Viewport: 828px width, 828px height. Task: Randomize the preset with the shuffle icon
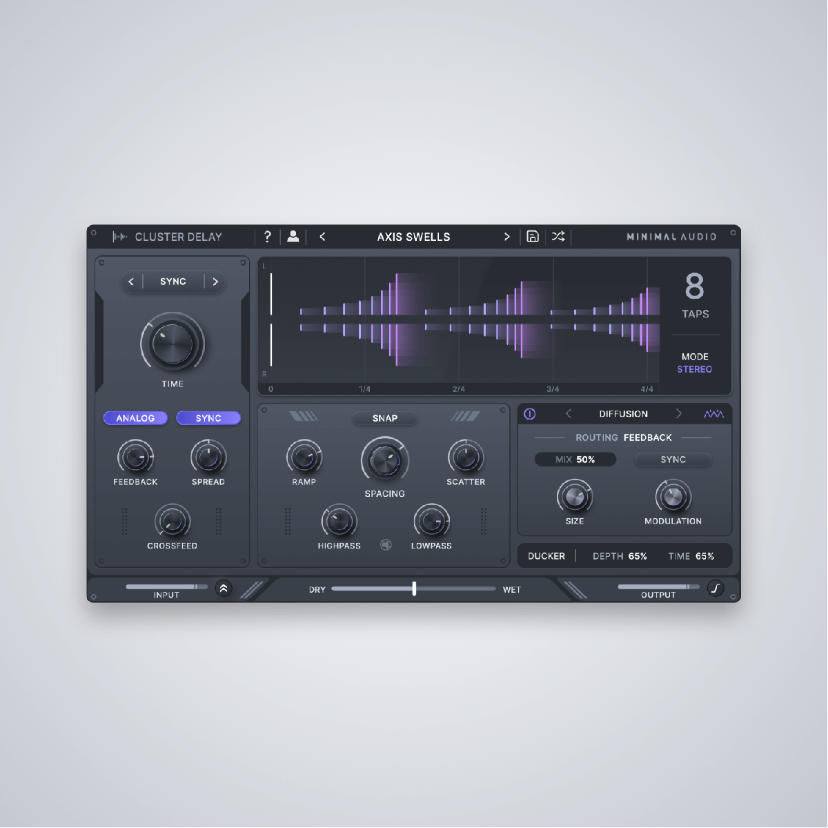[x=558, y=237]
